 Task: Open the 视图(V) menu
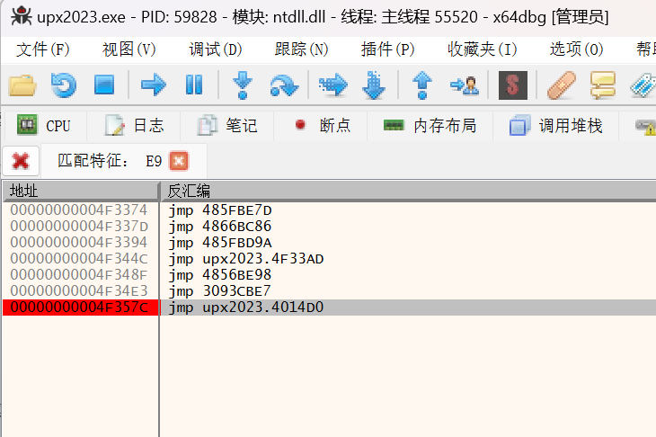(x=129, y=49)
